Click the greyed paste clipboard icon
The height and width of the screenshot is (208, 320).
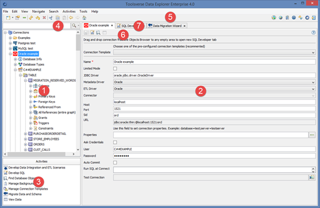(x=64, y=18)
